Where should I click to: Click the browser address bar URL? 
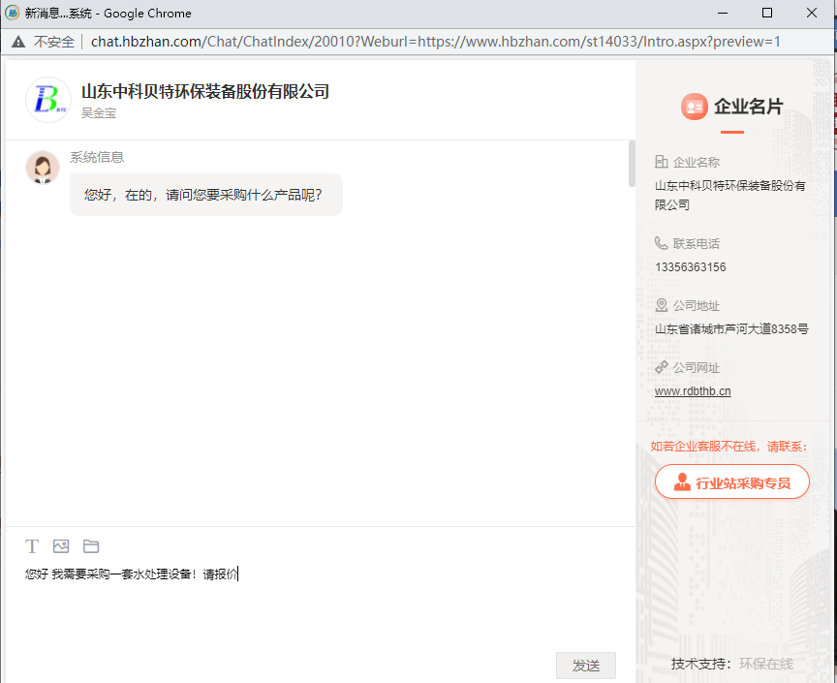[x=436, y=42]
